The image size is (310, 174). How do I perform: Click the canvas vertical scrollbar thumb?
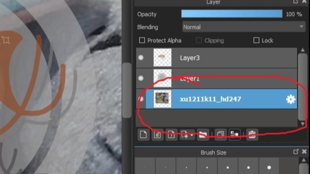(x=127, y=90)
